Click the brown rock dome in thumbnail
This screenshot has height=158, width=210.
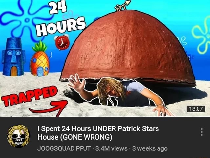point(128,48)
